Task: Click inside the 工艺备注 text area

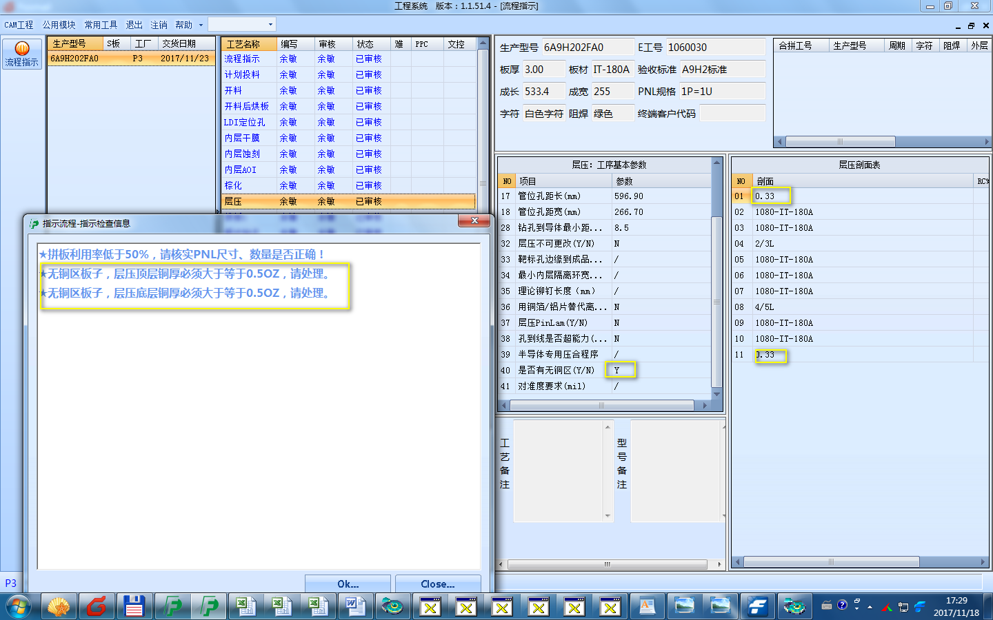Action: tap(559, 471)
